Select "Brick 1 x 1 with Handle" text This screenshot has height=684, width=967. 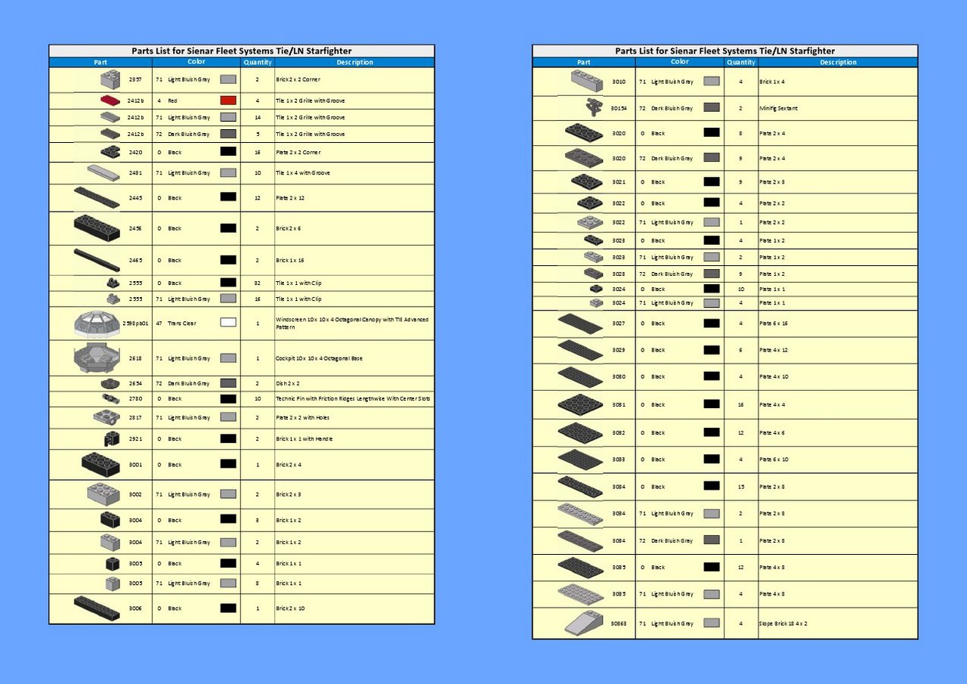304,439
